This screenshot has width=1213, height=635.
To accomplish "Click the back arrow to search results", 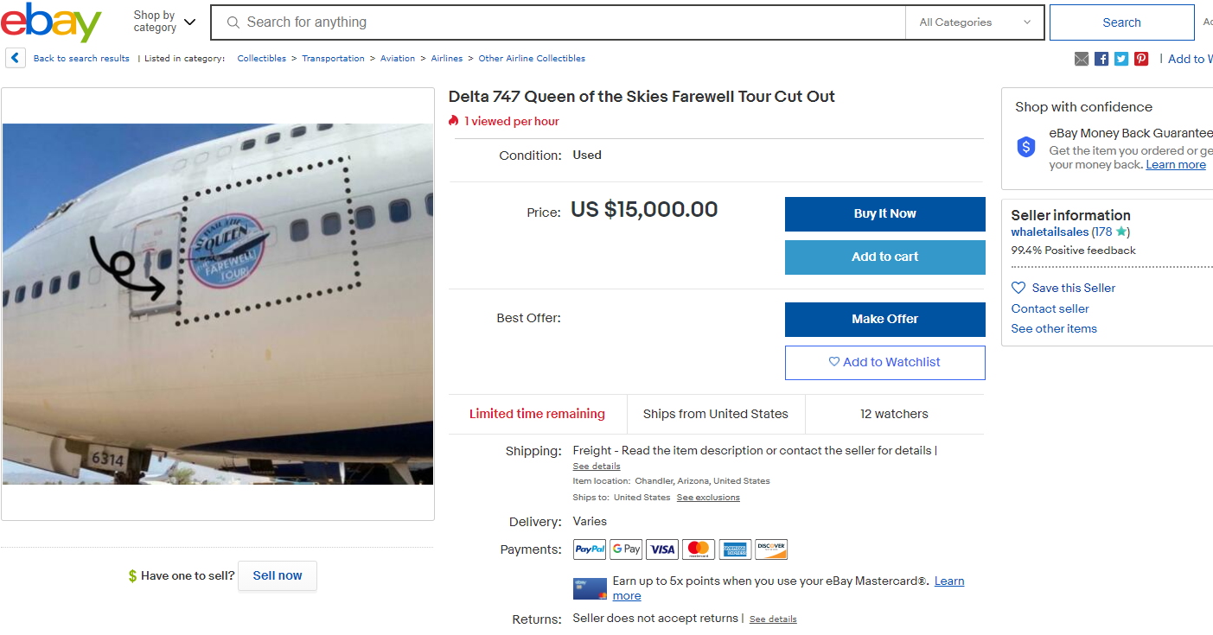I will pyautogui.click(x=15, y=58).
